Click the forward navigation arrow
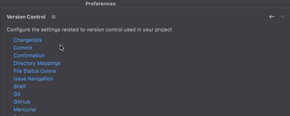Viewport: 290px width, 116px height. (282, 17)
